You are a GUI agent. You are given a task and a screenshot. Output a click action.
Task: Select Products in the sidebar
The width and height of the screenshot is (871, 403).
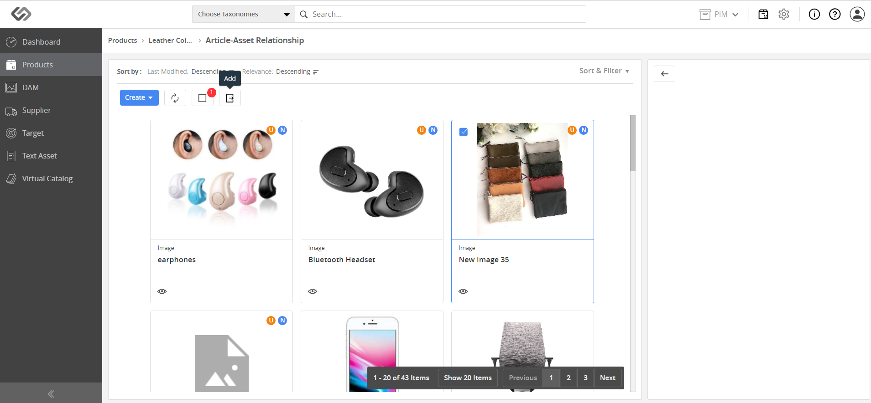[x=51, y=65]
